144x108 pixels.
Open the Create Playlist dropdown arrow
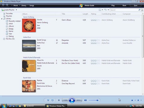(x=16, y=10)
